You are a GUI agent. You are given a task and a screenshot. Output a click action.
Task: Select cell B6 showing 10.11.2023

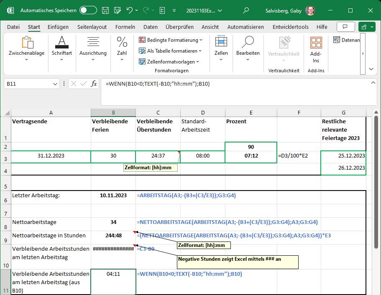tap(113, 195)
